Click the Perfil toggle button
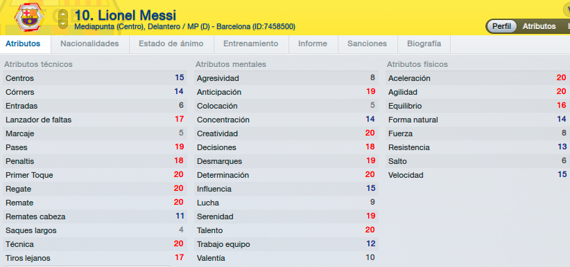The width and height of the screenshot is (570, 267). [x=501, y=26]
